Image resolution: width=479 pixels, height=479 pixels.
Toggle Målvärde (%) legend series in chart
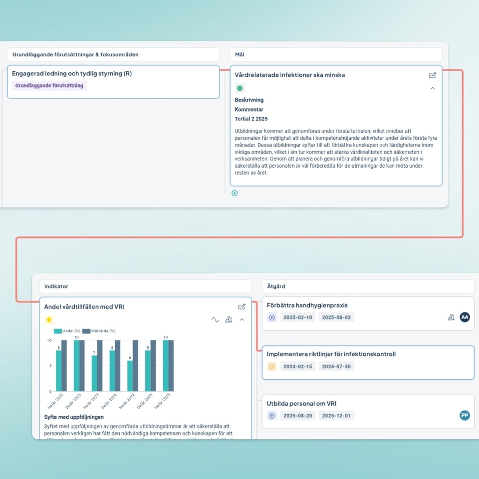point(98,331)
